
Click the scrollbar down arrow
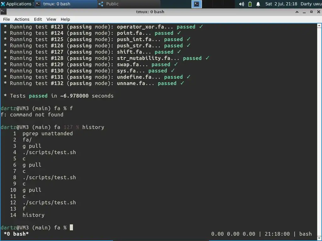pyautogui.click(x=319, y=238)
